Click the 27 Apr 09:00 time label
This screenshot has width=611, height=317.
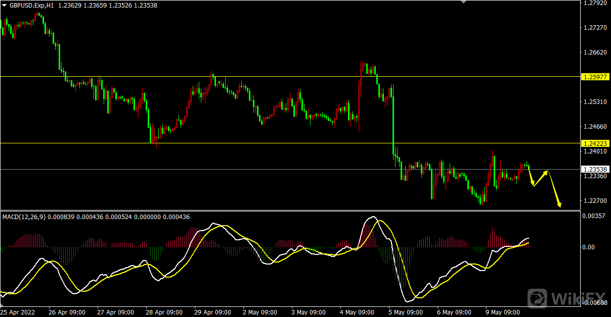click(115, 312)
